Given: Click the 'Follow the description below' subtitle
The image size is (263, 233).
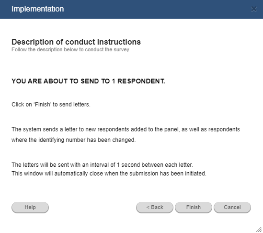Looking at the screenshot, I should (x=70, y=50).
